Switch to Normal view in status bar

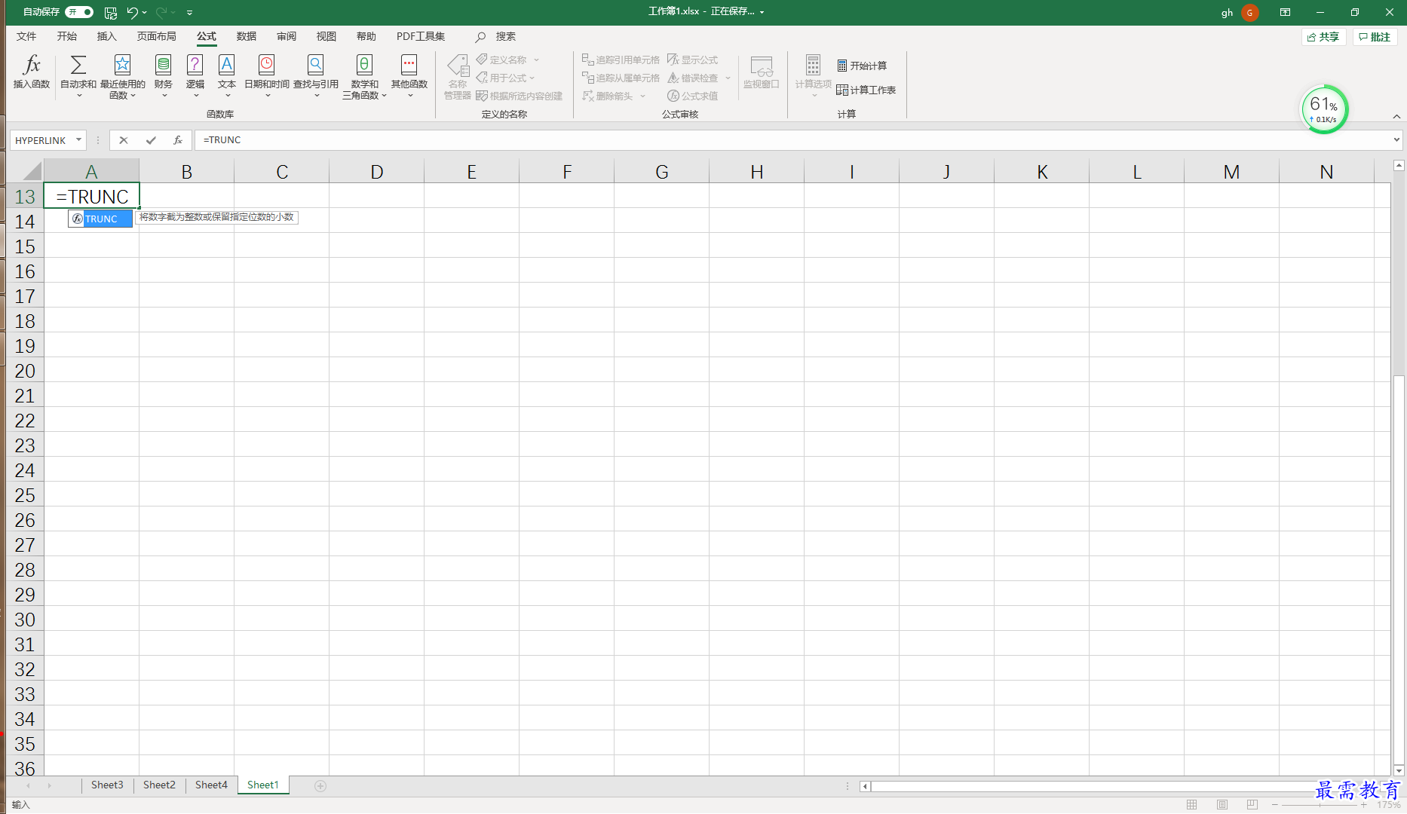pyautogui.click(x=1191, y=804)
